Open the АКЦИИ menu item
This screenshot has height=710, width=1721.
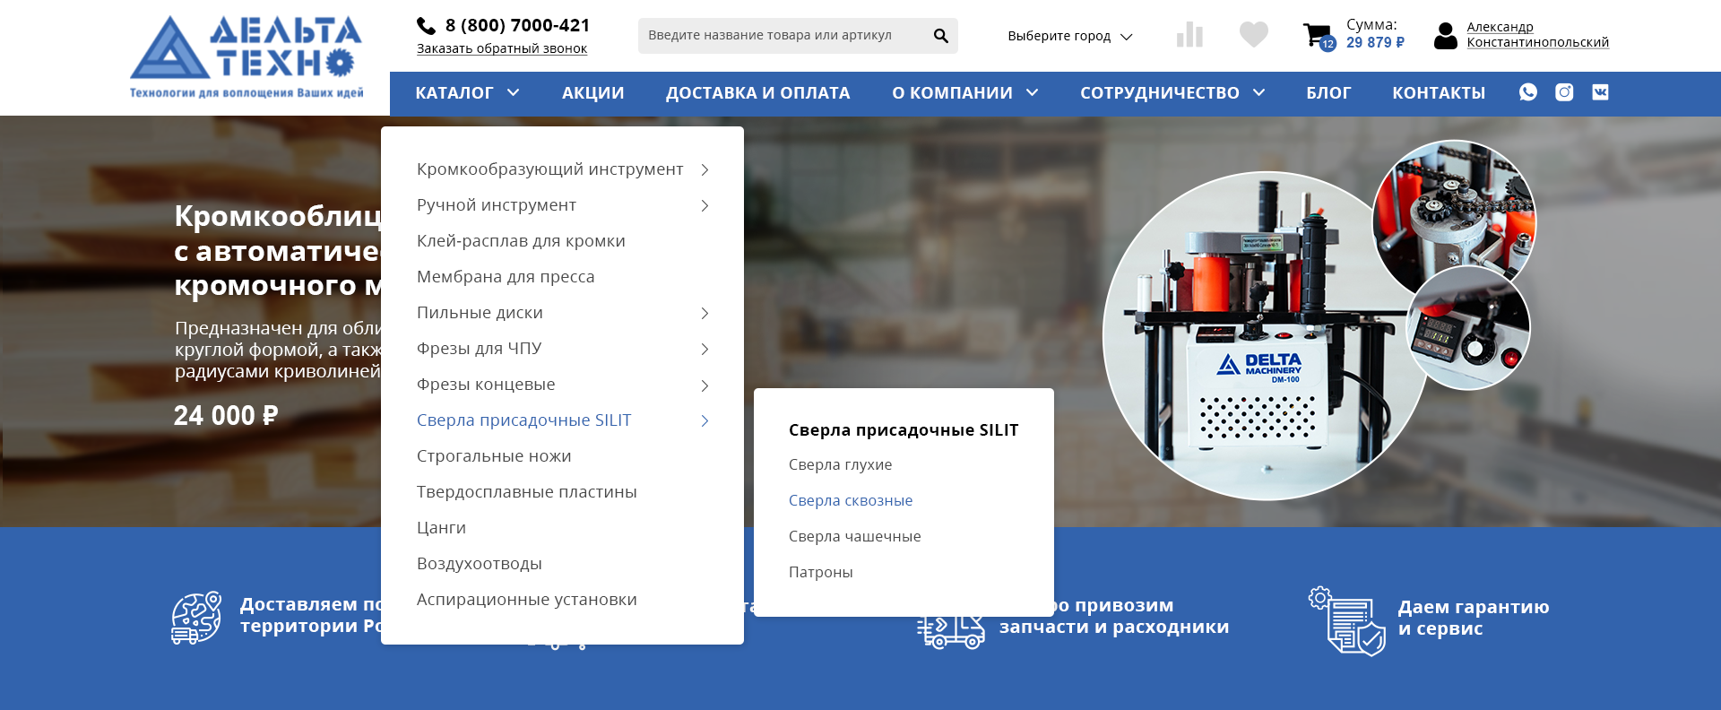(x=593, y=93)
